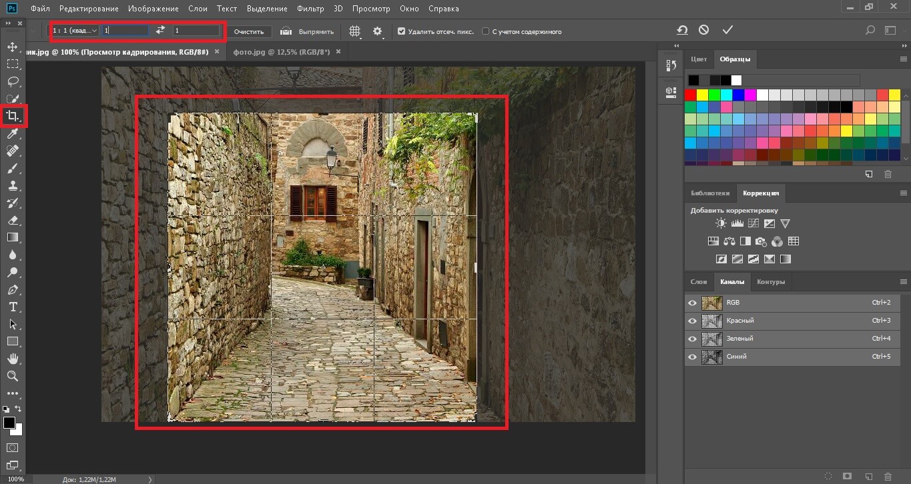Select the Move tool
Screen dimensions: 911x484
(12, 47)
